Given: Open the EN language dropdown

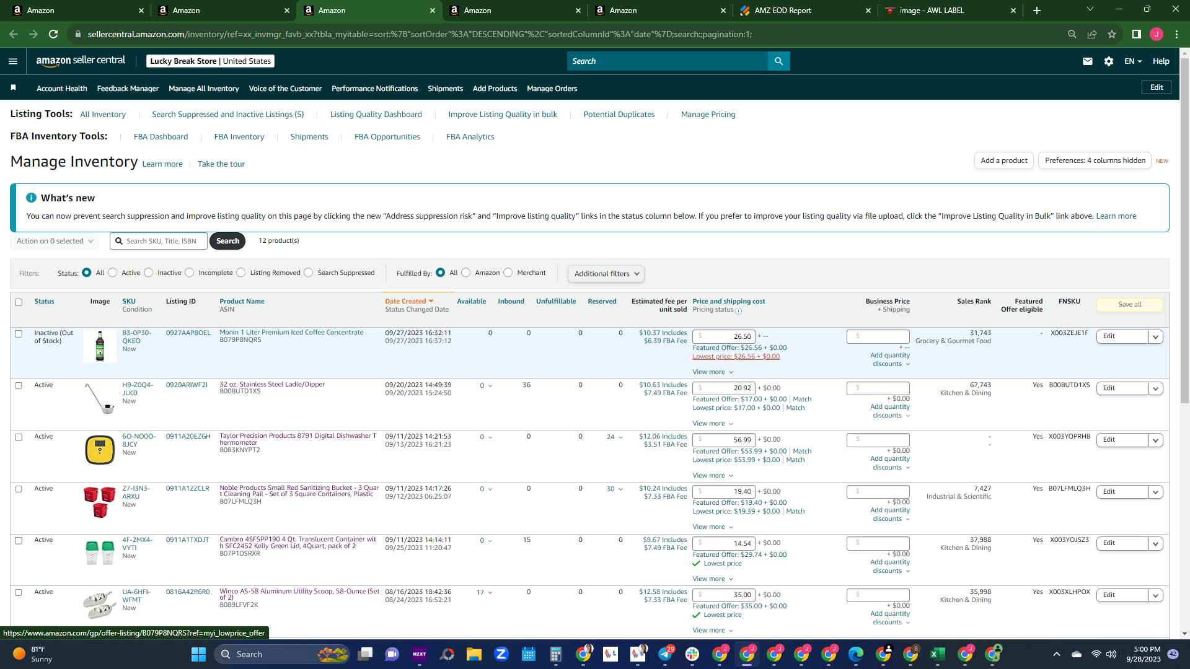Looking at the screenshot, I should coord(1133,61).
